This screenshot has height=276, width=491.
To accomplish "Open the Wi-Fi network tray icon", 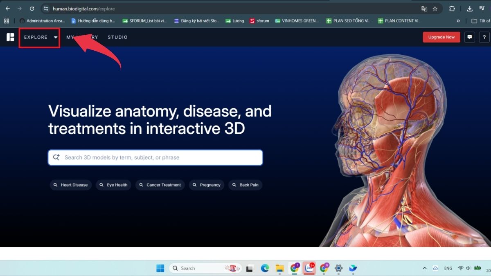I will tap(461, 268).
